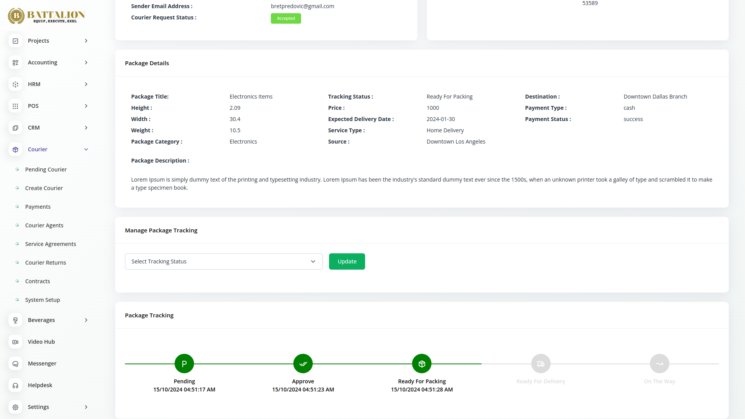The image size is (745, 419).
Task: Click the Battalion logo
Action: point(47,16)
